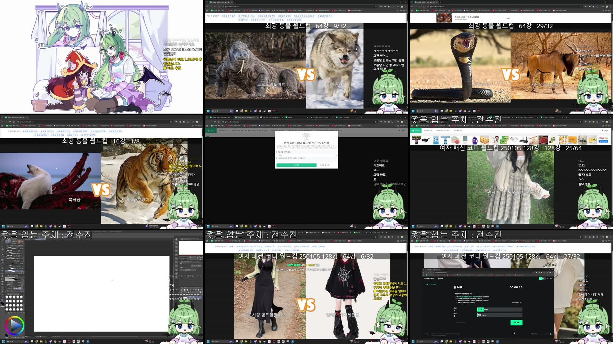Select a round brush tip from the brush palette

(x=7, y=297)
